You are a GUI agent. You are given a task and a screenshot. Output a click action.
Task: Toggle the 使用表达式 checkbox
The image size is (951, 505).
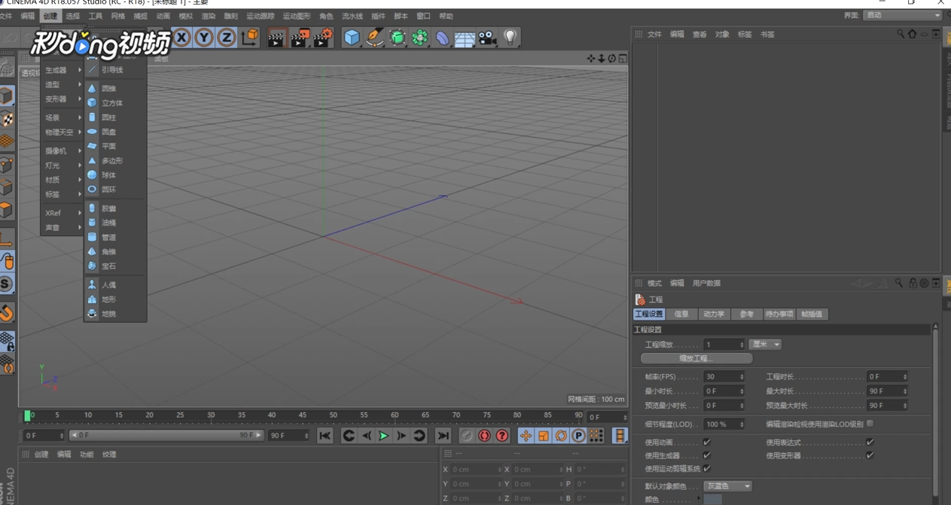(870, 443)
